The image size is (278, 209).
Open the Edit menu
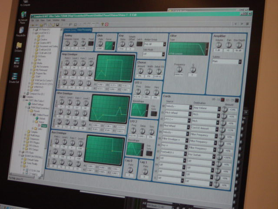tap(37, 20)
